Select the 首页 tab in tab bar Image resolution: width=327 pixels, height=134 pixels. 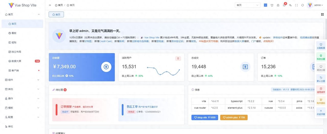(x=56, y=15)
